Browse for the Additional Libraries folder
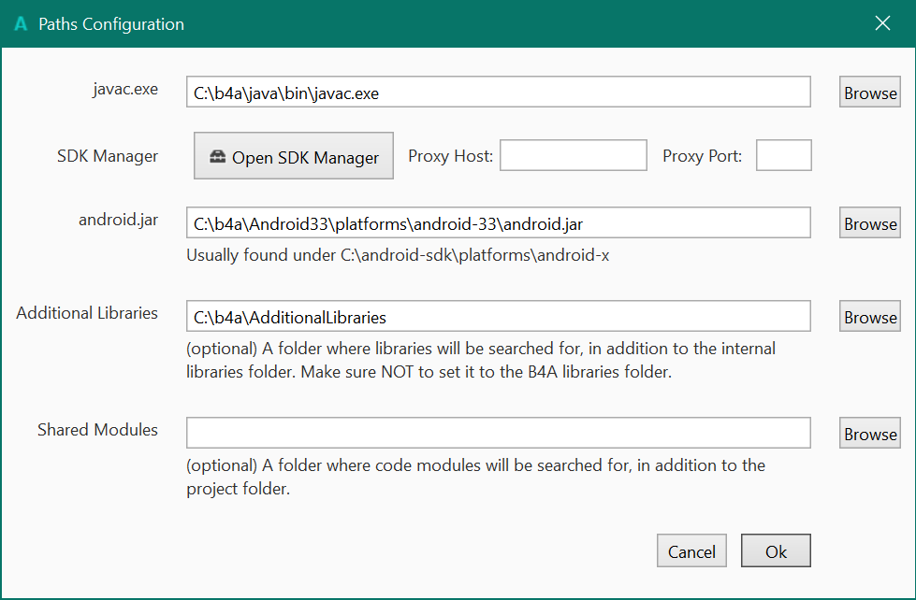The height and width of the screenshot is (600, 916). click(870, 317)
